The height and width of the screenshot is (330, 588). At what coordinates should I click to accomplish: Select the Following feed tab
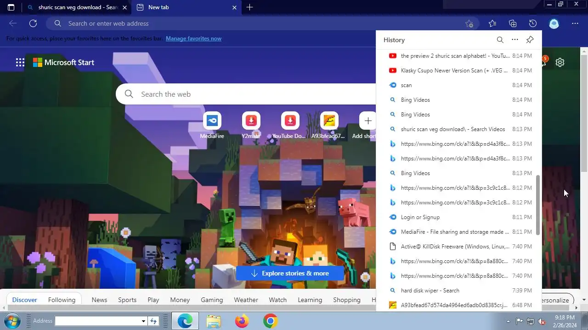pyautogui.click(x=62, y=300)
